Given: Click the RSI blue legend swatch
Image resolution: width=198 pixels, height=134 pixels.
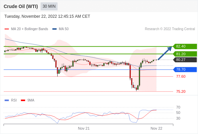Looking at the screenshot, I should click(x=7, y=100).
